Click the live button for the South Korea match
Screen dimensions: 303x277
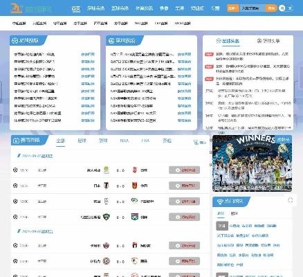tap(184, 202)
